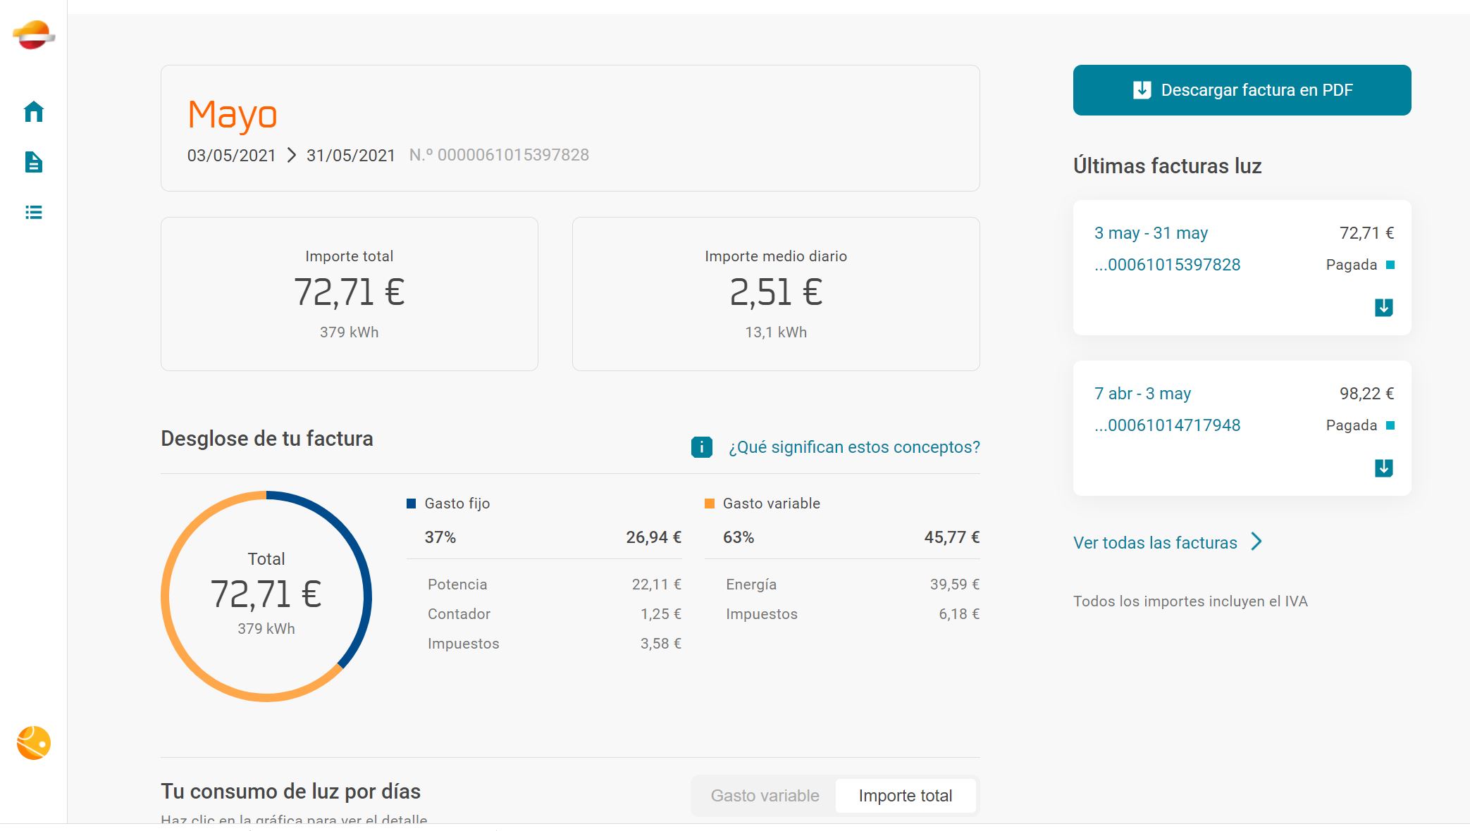Click the info icon beside concepts question
1470x831 pixels.
pos(701,447)
